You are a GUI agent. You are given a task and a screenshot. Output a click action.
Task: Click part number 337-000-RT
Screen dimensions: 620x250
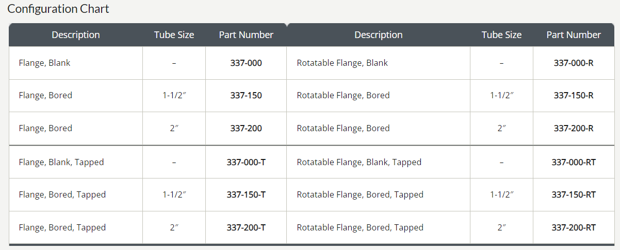point(574,162)
